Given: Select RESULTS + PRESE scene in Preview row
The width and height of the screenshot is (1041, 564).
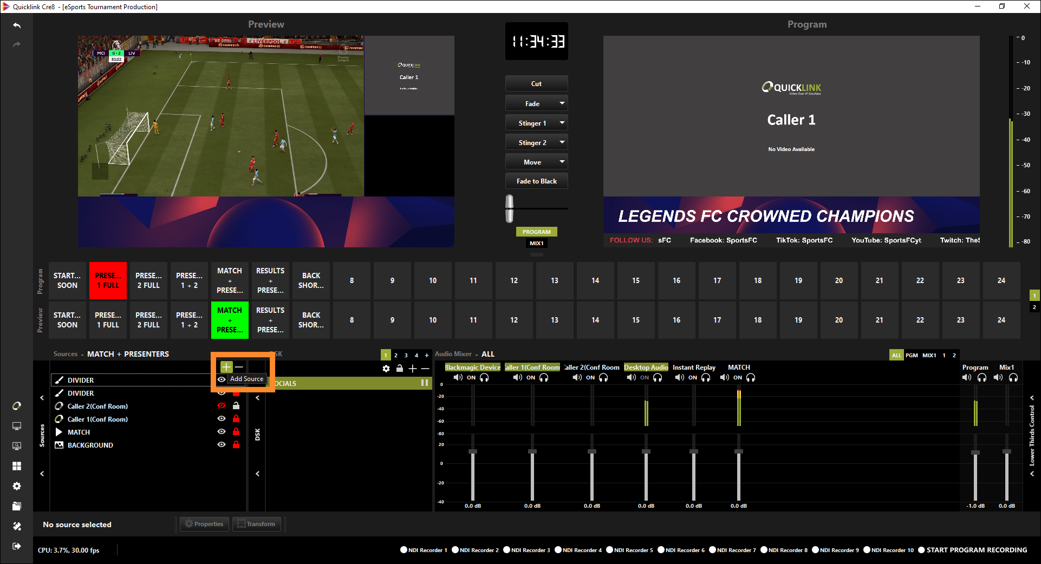Looking at the screenshot, I should 270,320.
